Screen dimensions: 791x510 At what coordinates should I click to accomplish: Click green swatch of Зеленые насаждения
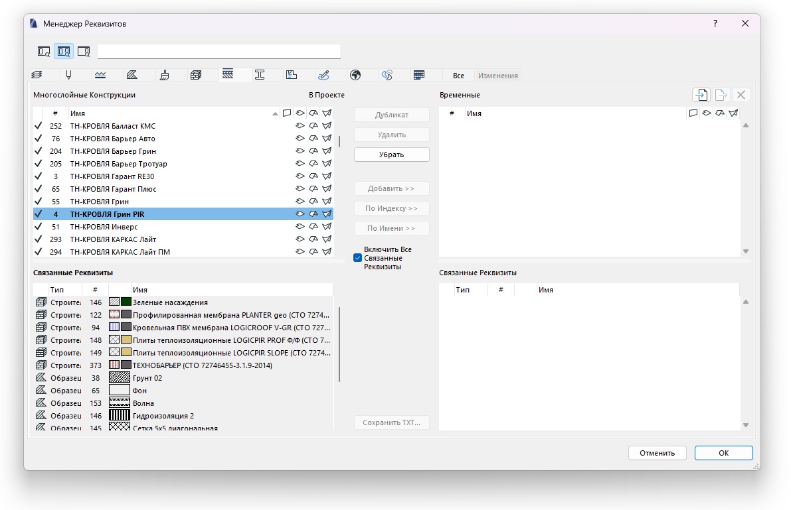126,302
